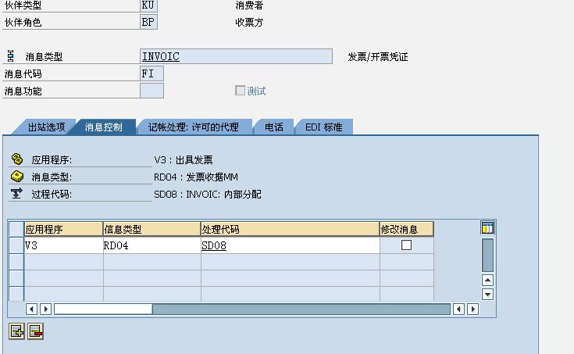Click the delete row icon
Viewport: 574px width, 354px height.
tap(35, 331)
